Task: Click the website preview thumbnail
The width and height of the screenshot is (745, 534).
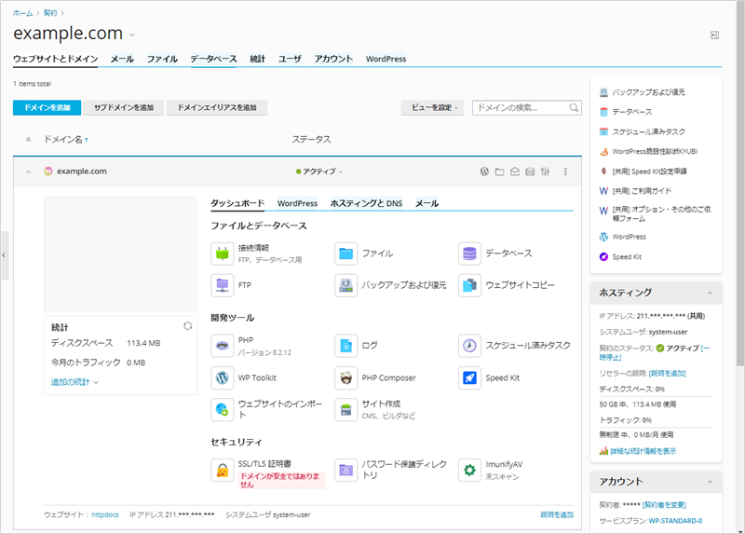Action: pyautogui.click(x=121, y=253)
